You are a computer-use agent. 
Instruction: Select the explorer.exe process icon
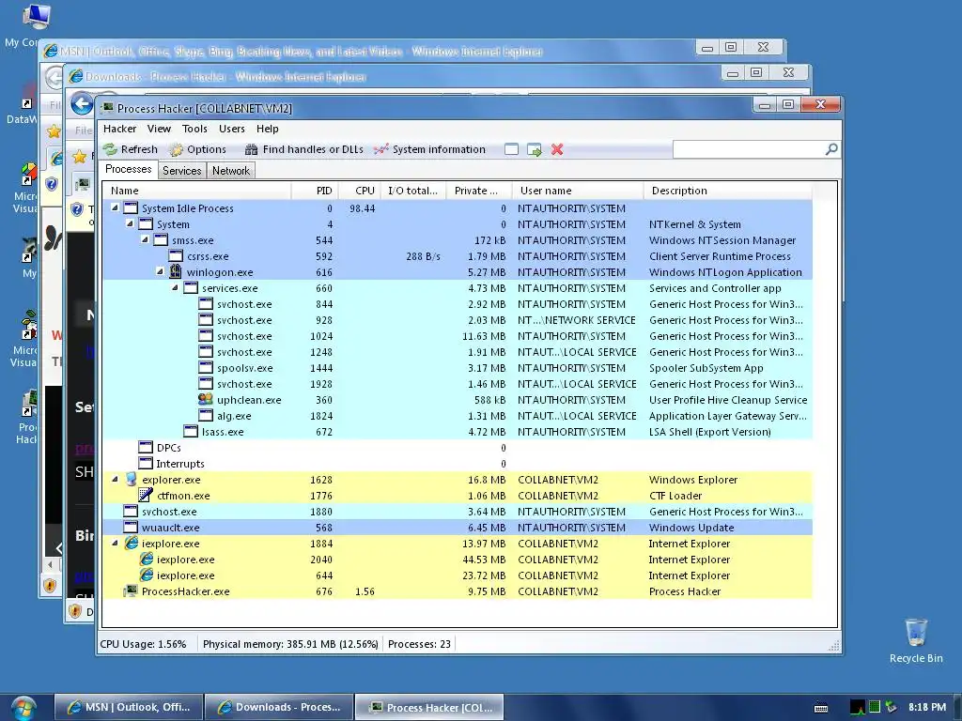pyautogui.click(x=131, y=479)
